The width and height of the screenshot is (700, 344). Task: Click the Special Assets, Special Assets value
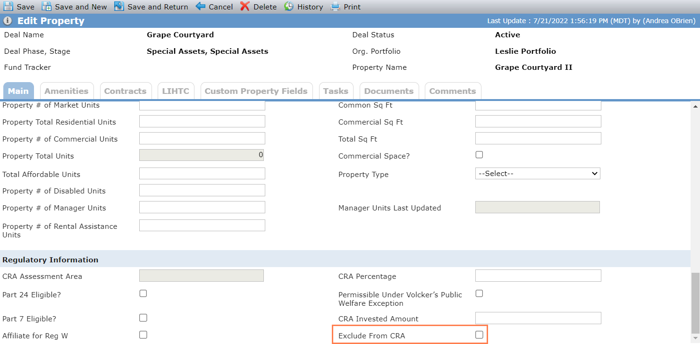pos(207,51)
